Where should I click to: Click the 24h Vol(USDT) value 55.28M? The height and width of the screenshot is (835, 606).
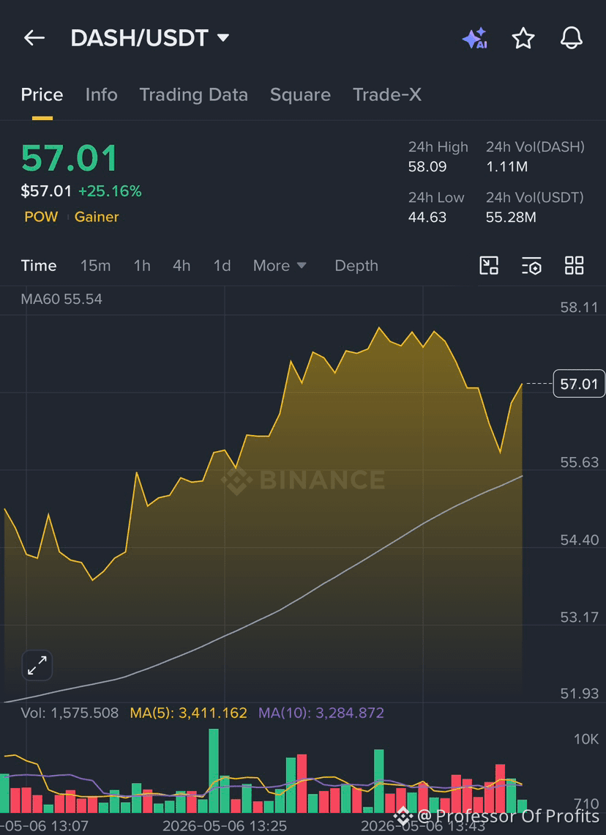click(511, 218)
